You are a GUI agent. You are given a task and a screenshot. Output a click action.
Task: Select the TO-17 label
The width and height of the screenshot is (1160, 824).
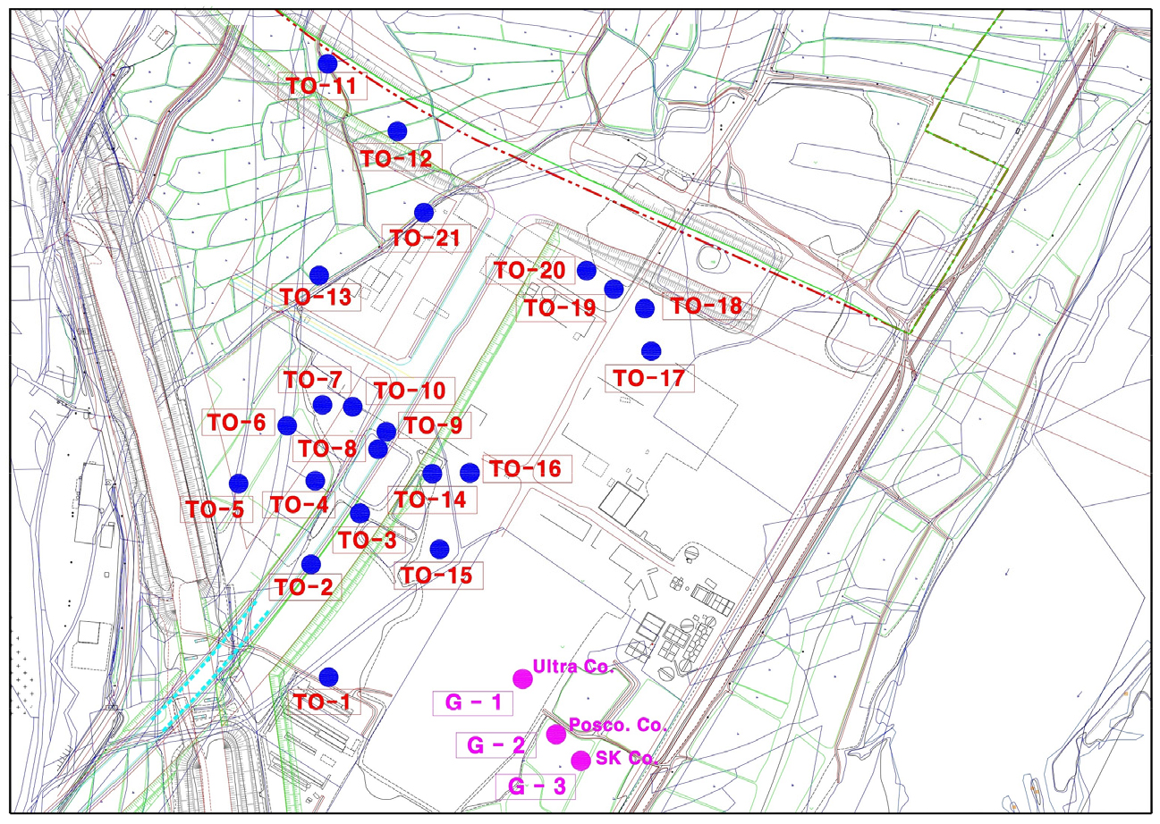point(650,378)
